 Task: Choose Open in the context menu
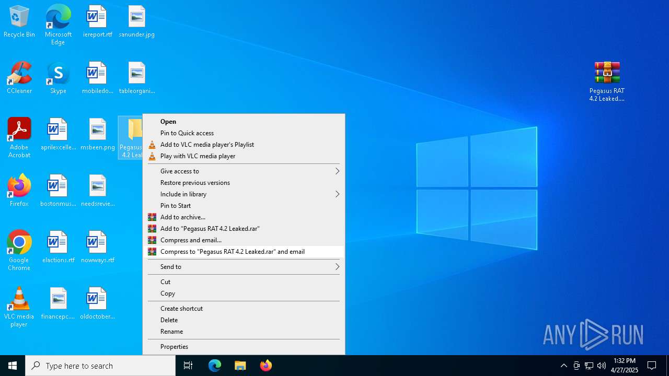click(244, 122)
